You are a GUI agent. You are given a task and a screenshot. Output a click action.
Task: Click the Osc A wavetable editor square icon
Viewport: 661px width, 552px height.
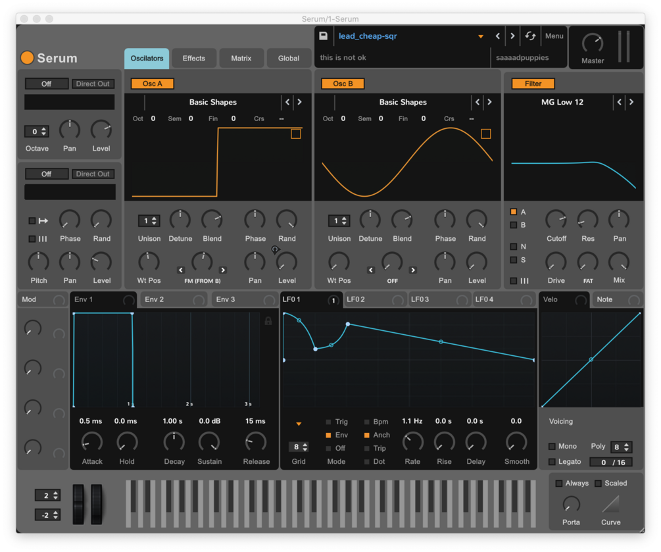(296, 134)
